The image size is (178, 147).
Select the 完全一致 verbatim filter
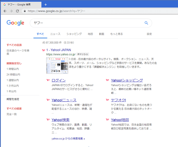12,114
